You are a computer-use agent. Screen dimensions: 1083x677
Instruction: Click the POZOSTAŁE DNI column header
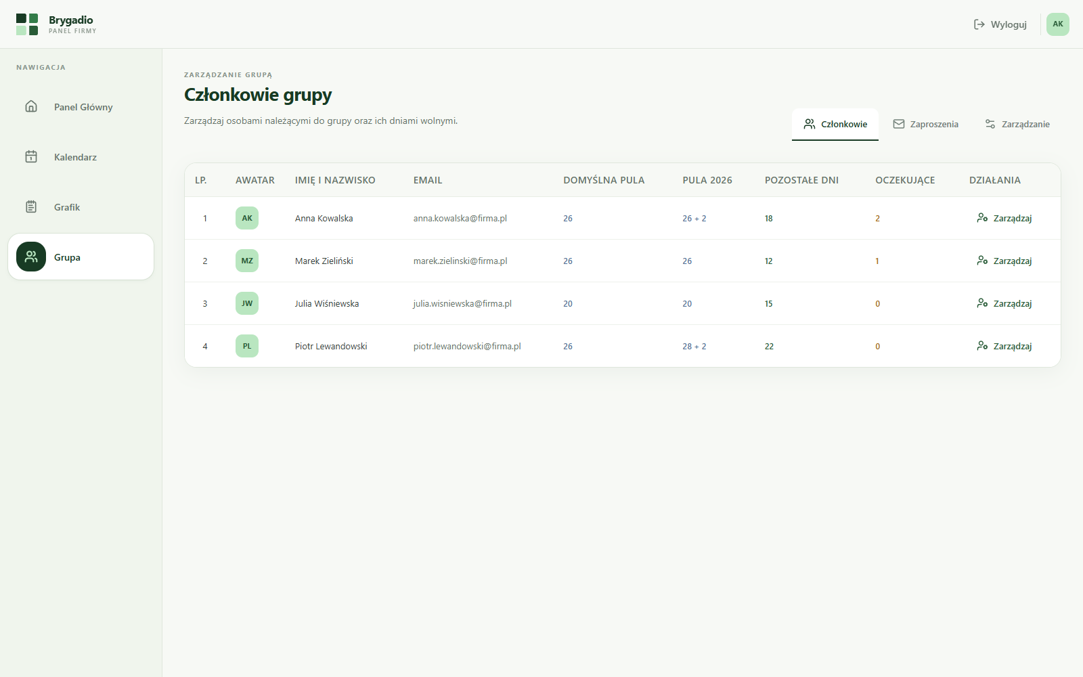coord(801,180)
